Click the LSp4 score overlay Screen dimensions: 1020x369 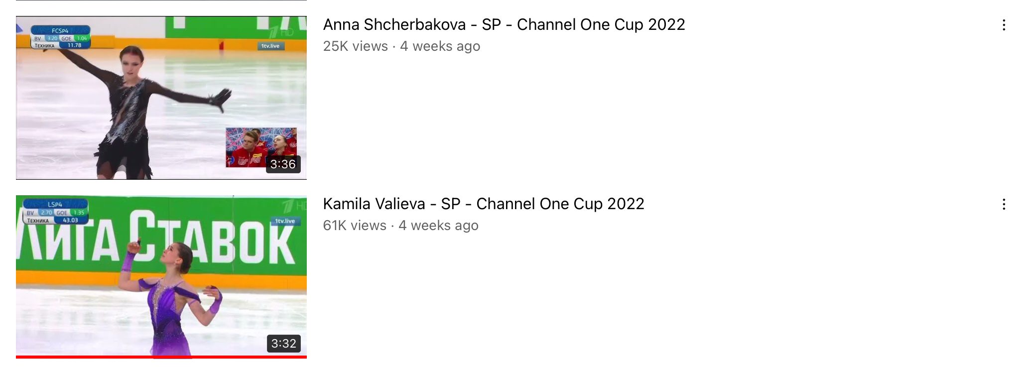(x=55, y=213)
